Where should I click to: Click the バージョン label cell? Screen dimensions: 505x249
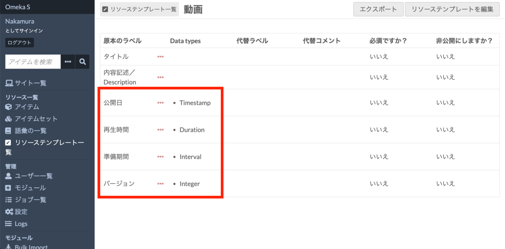click(119, 183)
